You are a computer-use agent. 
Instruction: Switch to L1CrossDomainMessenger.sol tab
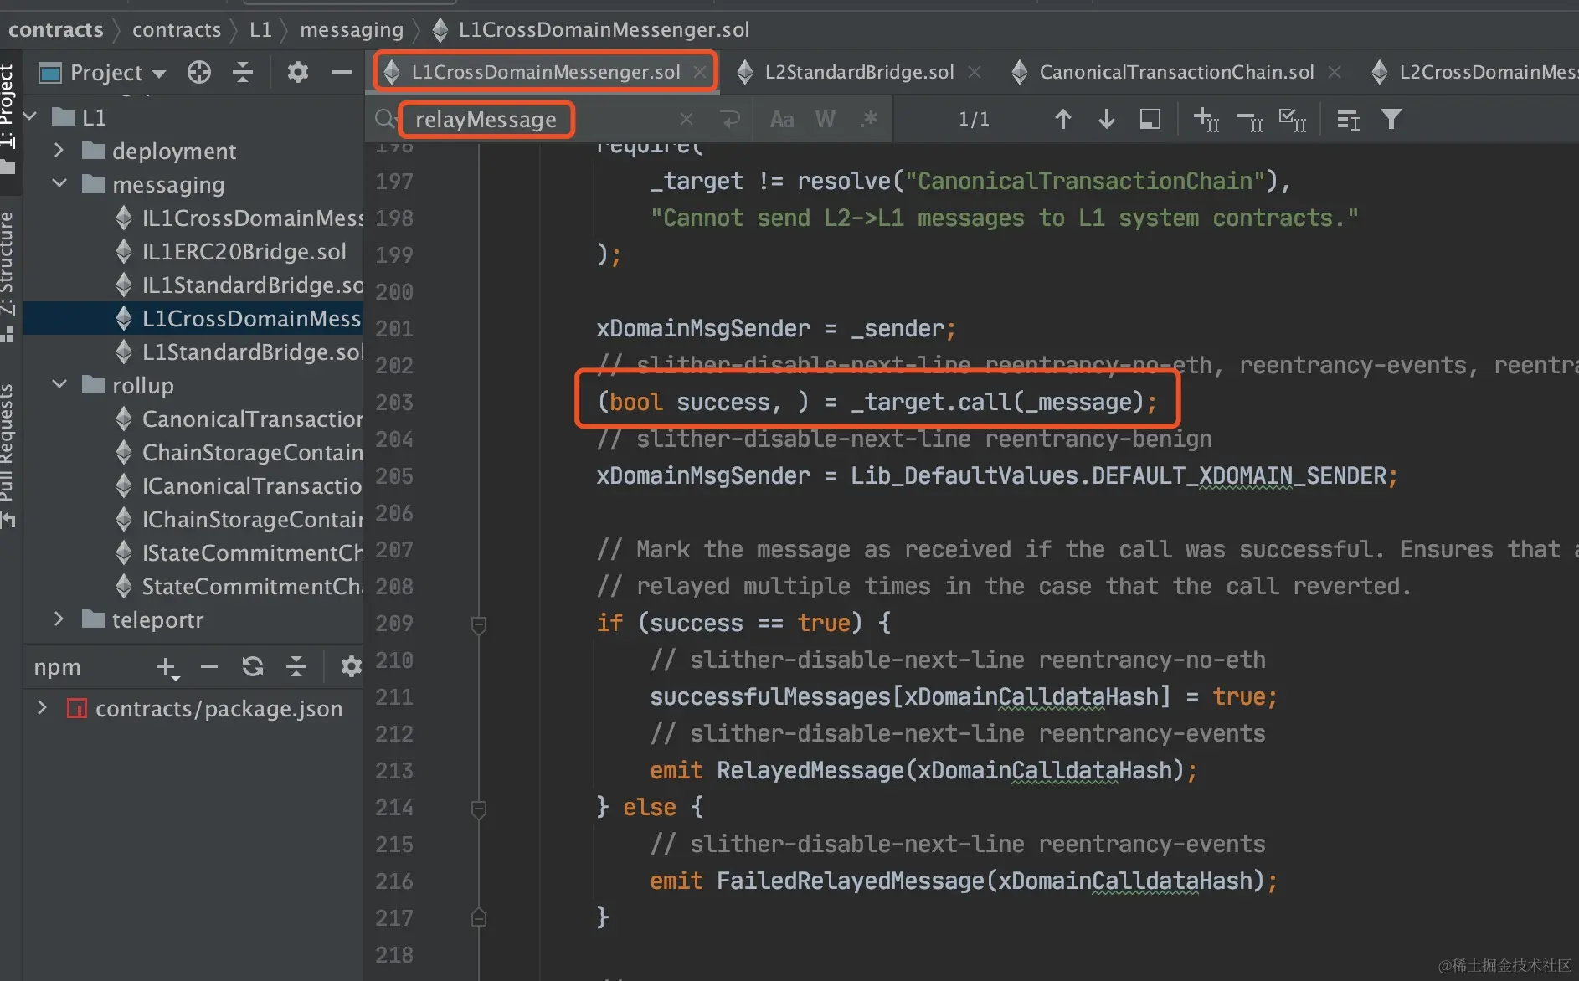coord(545,73)
